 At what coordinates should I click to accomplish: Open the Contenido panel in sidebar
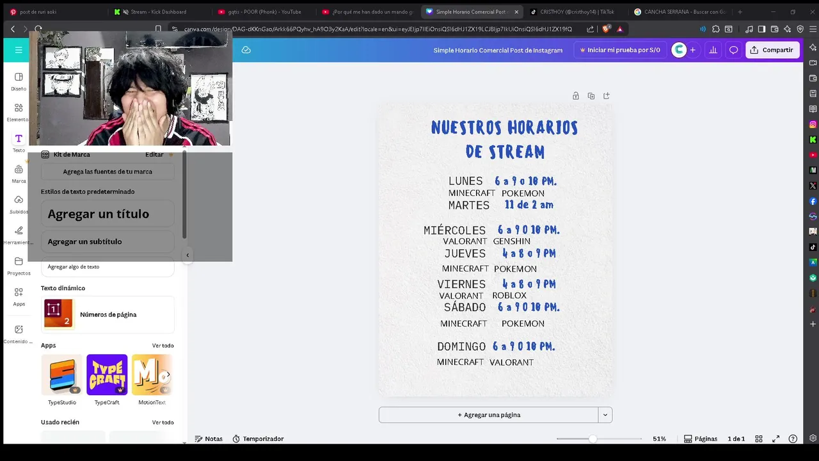[19, 334]
